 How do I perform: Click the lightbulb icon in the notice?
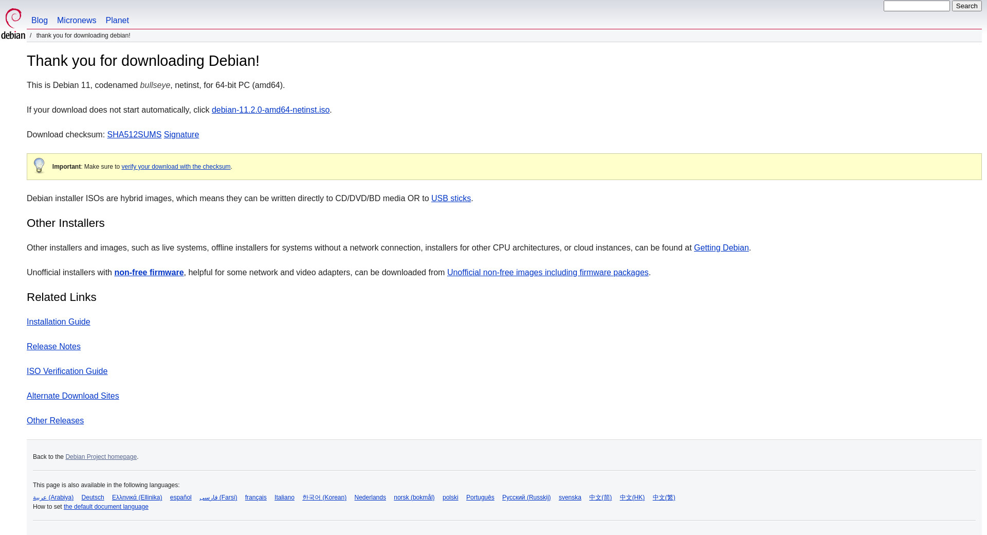39,166
